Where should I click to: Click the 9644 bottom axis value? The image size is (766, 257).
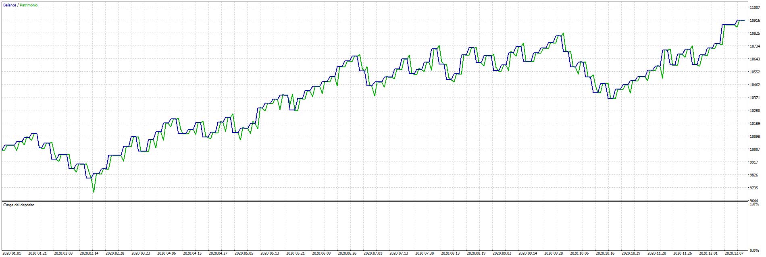click(754, 200)
